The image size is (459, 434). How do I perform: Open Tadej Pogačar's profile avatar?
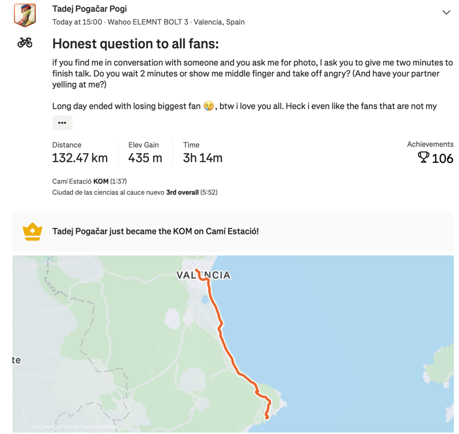tap(25, 15)
